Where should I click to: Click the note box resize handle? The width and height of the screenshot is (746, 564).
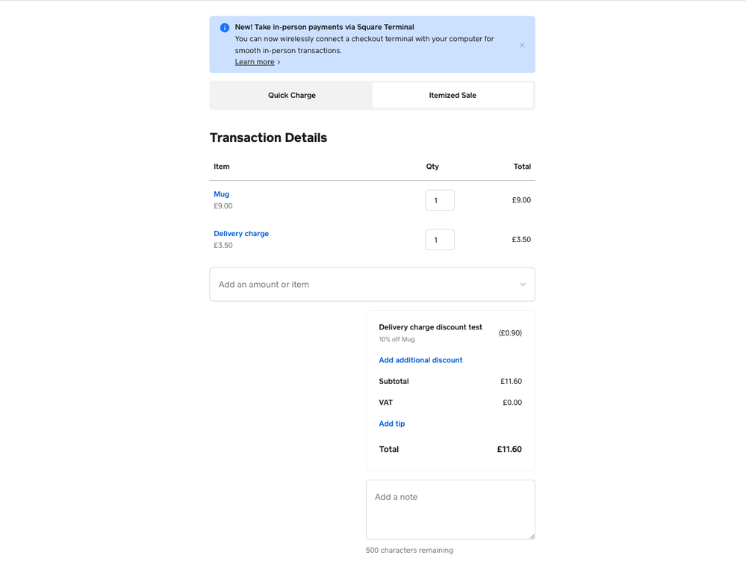(x=532, y=536)
